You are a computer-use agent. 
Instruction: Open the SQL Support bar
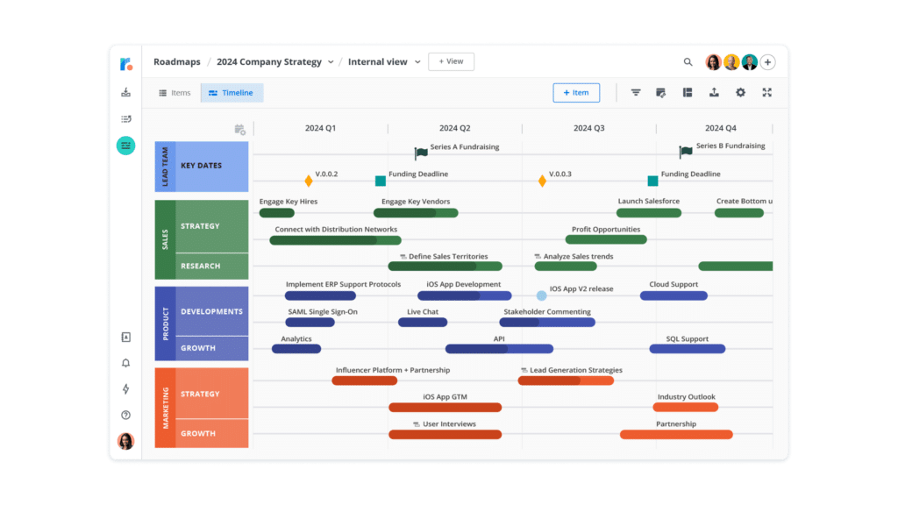pyautogui.click(x=688, y=349)
